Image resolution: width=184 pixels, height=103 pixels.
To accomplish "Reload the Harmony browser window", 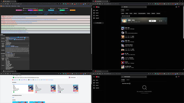I will pyautogui.click(x=6, y=4).
